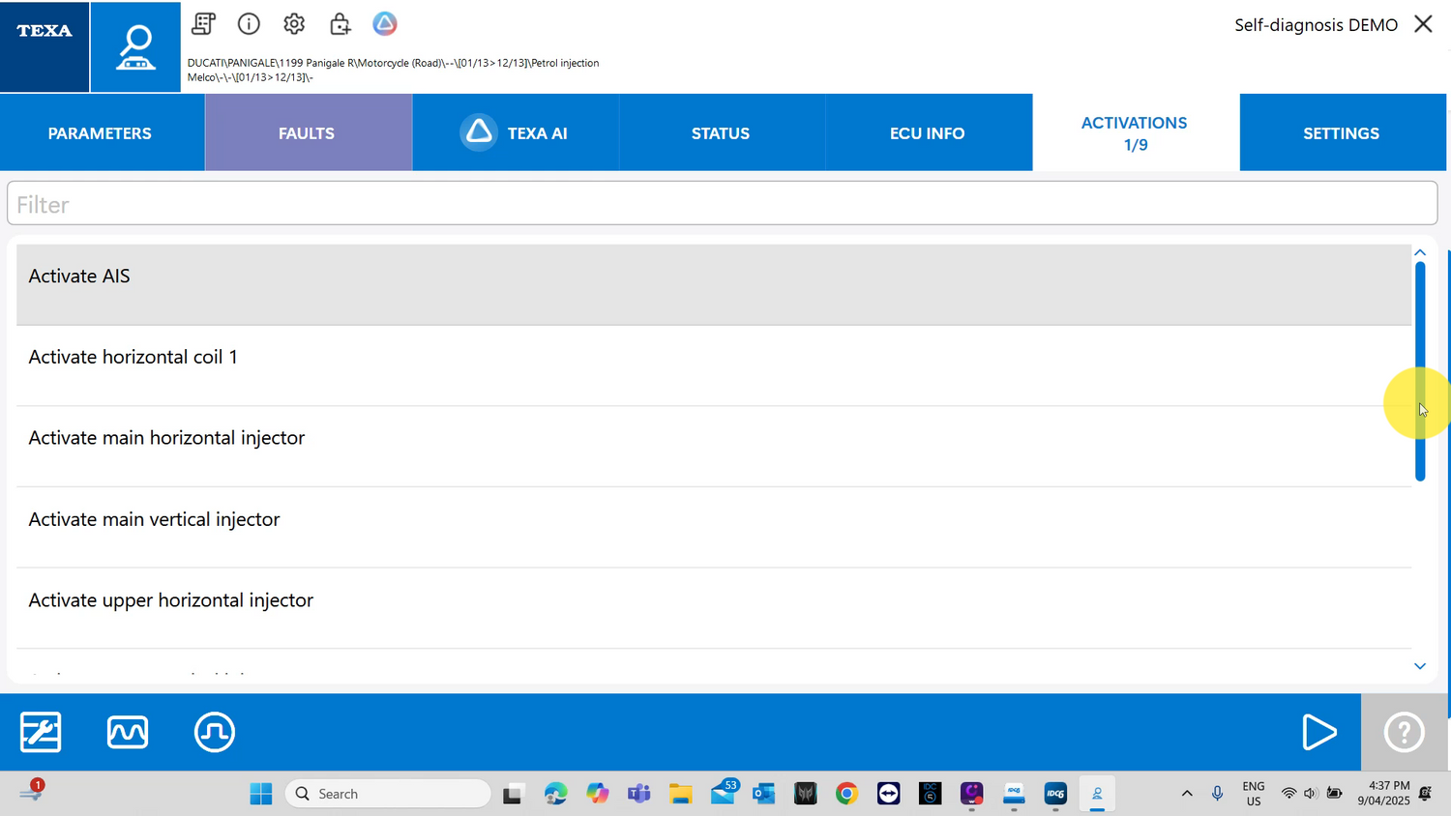Switch to the STATUS tab
Viewport: 1451px width, 816px height.
[721, 133]
